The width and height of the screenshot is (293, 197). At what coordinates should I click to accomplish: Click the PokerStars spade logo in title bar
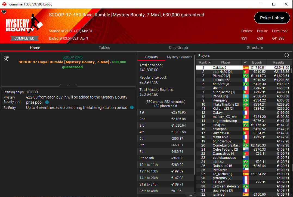tap(4, 4)
